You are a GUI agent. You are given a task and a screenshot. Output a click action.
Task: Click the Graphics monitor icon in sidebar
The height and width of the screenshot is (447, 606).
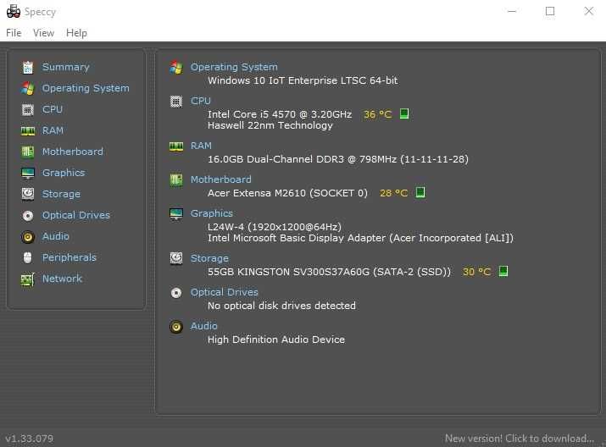[x=28, y=173]
